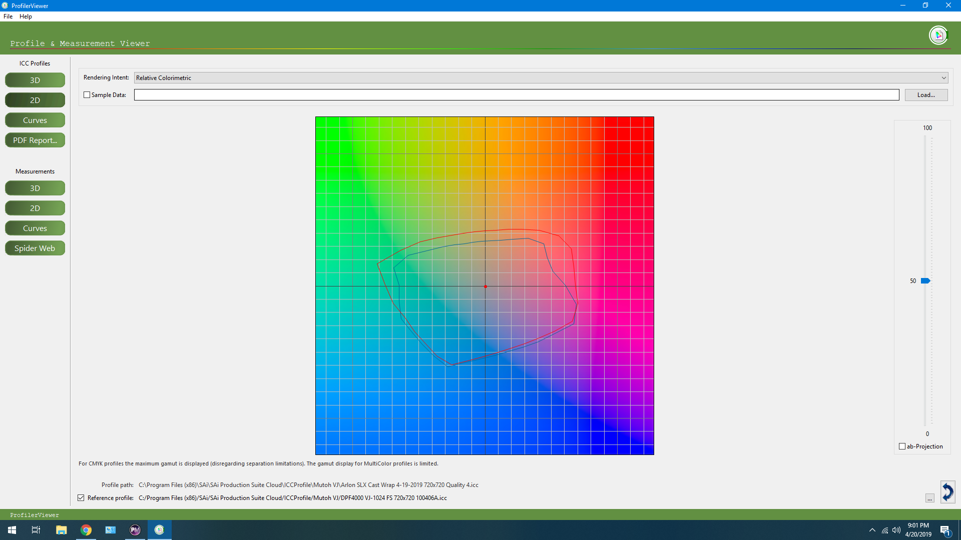Open the Help menu
Image resolution: width=961 pixels, height=540 pixels.
coord(26,16)
